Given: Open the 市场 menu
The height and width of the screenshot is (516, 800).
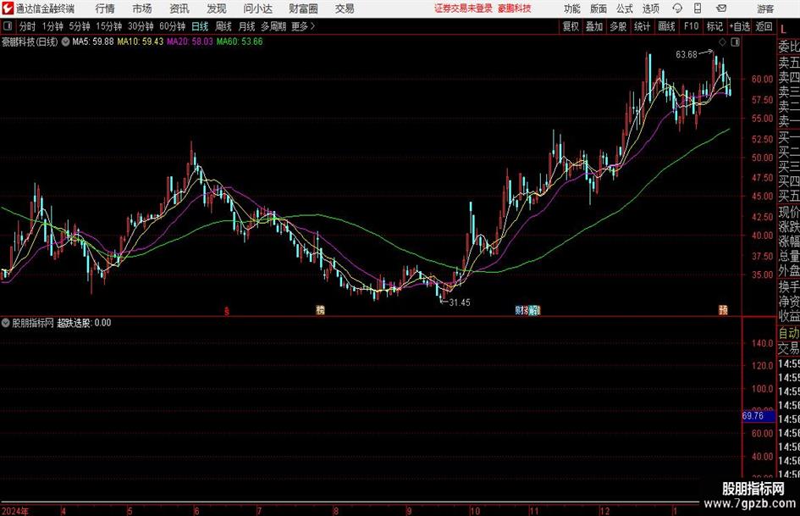Looking at the screenshot, I should 142,8.
